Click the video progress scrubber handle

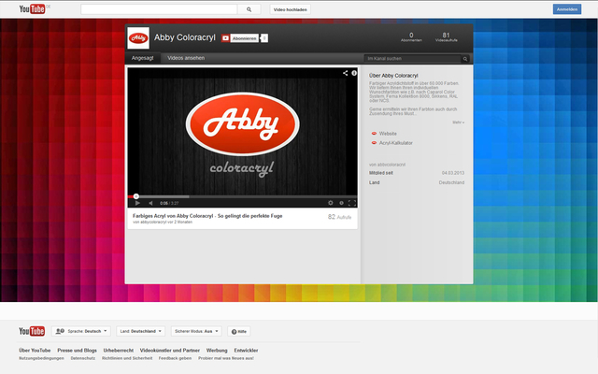point(136,196)
